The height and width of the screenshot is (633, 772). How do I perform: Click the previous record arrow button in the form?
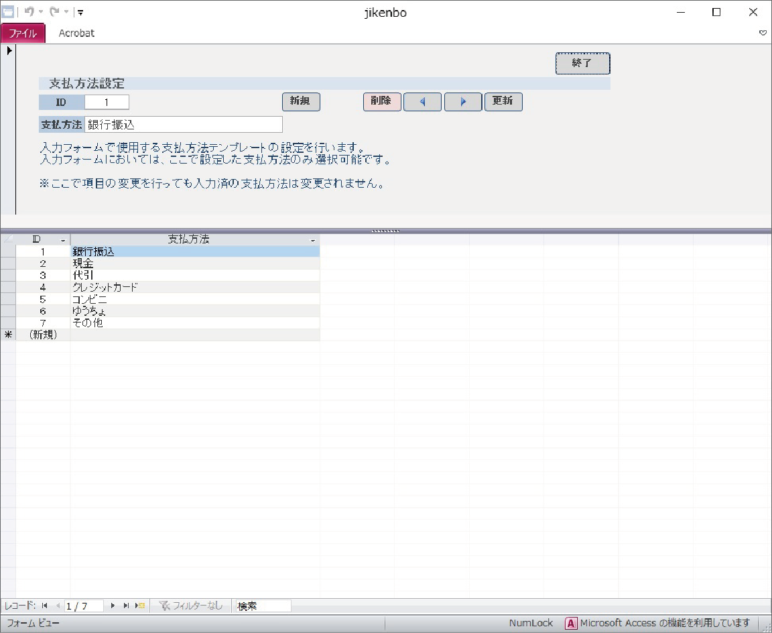point(422,102)
